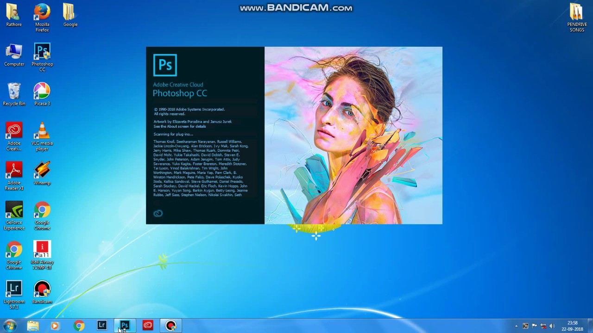The image size is (593, 333).
Task: Launch Google Chrome icon beside GeForce Experience
Action: [x=42, y=216]
